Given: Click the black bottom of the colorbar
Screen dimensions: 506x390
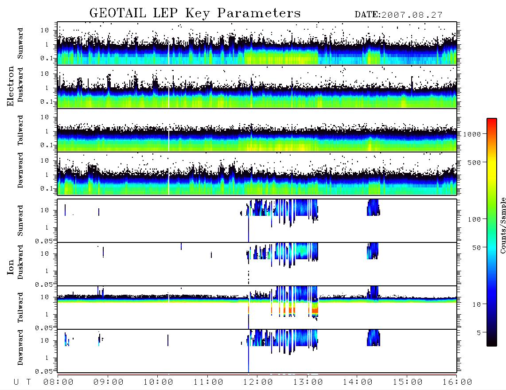Looking at the screenshot, I should pos(492,342).
